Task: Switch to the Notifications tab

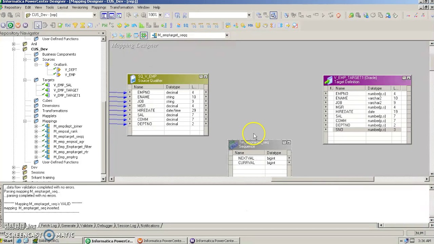Action: [150, 226]
